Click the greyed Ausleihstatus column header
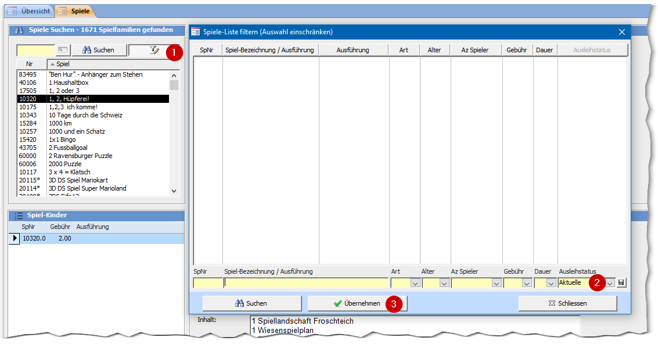This screenshot has width=658, height=344. (x=592, y=50)
